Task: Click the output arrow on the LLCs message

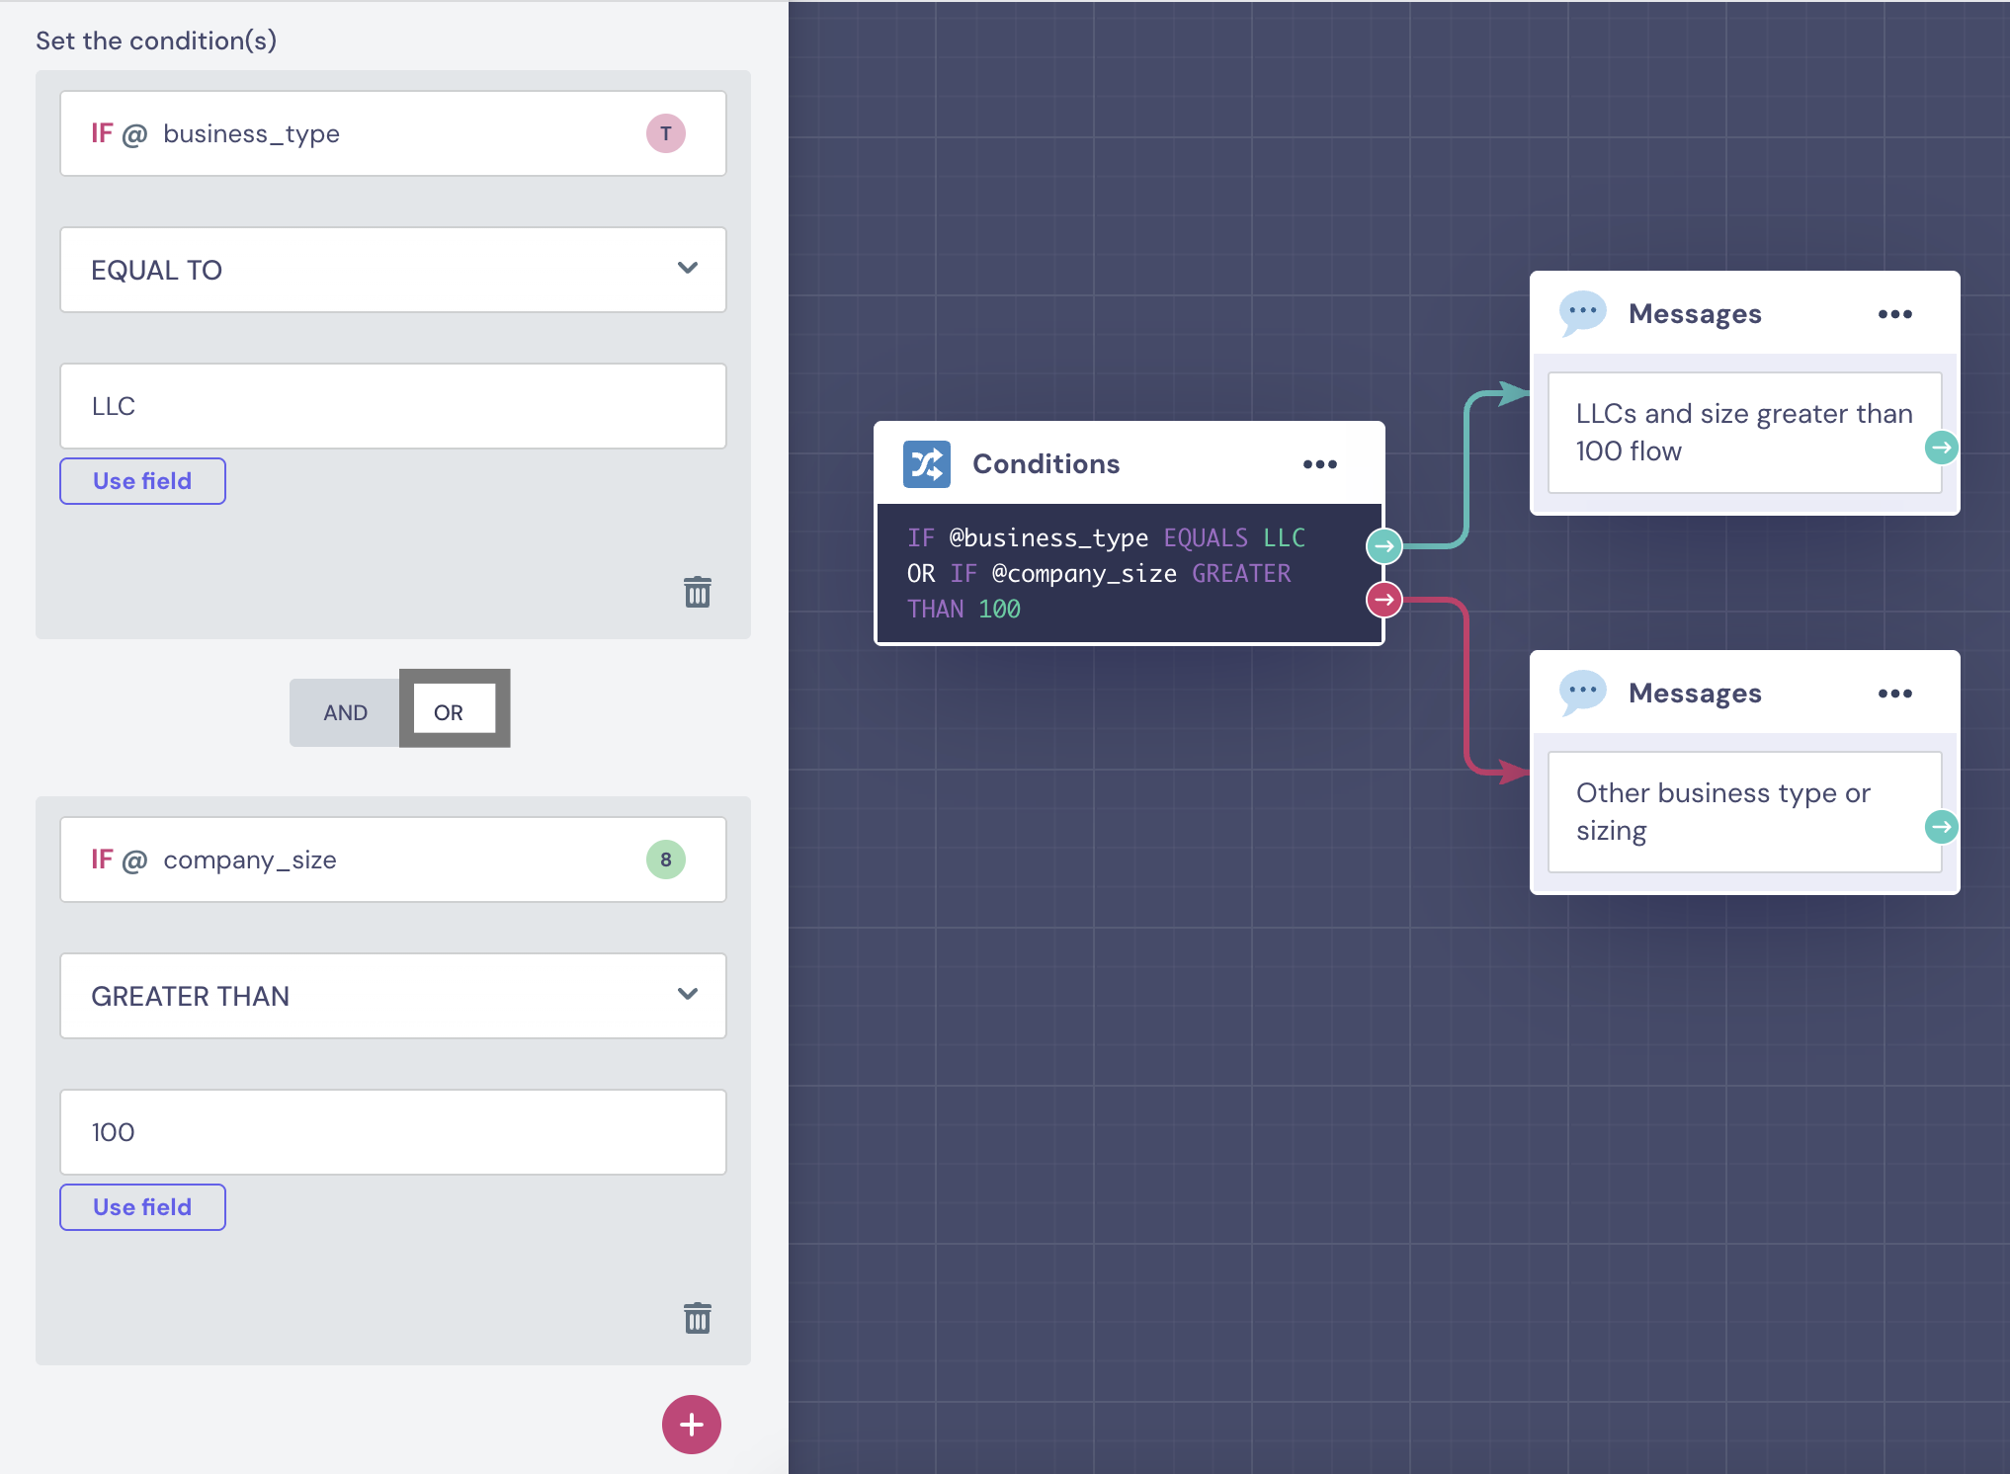Action: 1941,449
